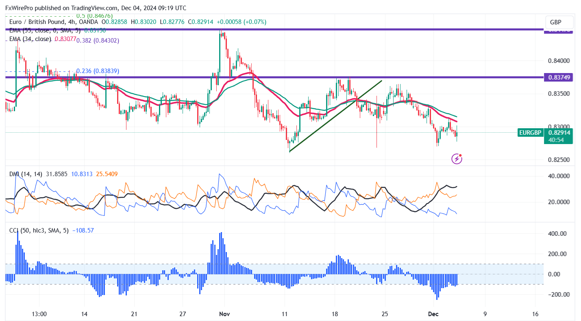
Task: Click the 0.83749 purple level price label
Action: coord(559,77)
